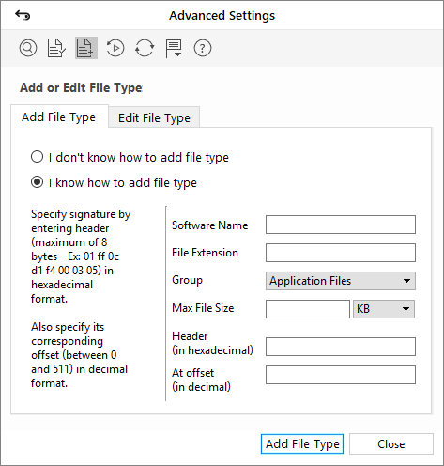444x466 pixels.
Task: Open the help question mark icon
Action: 203,48
